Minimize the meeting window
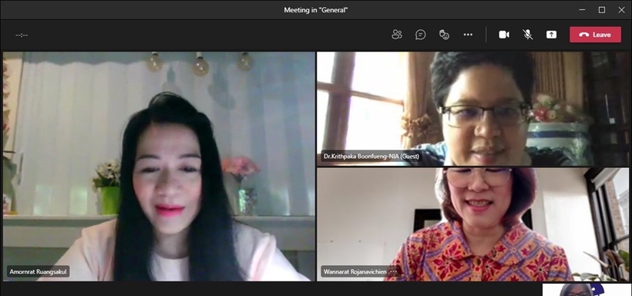Viewport: 632px width, 296px height. pos(582,10)
